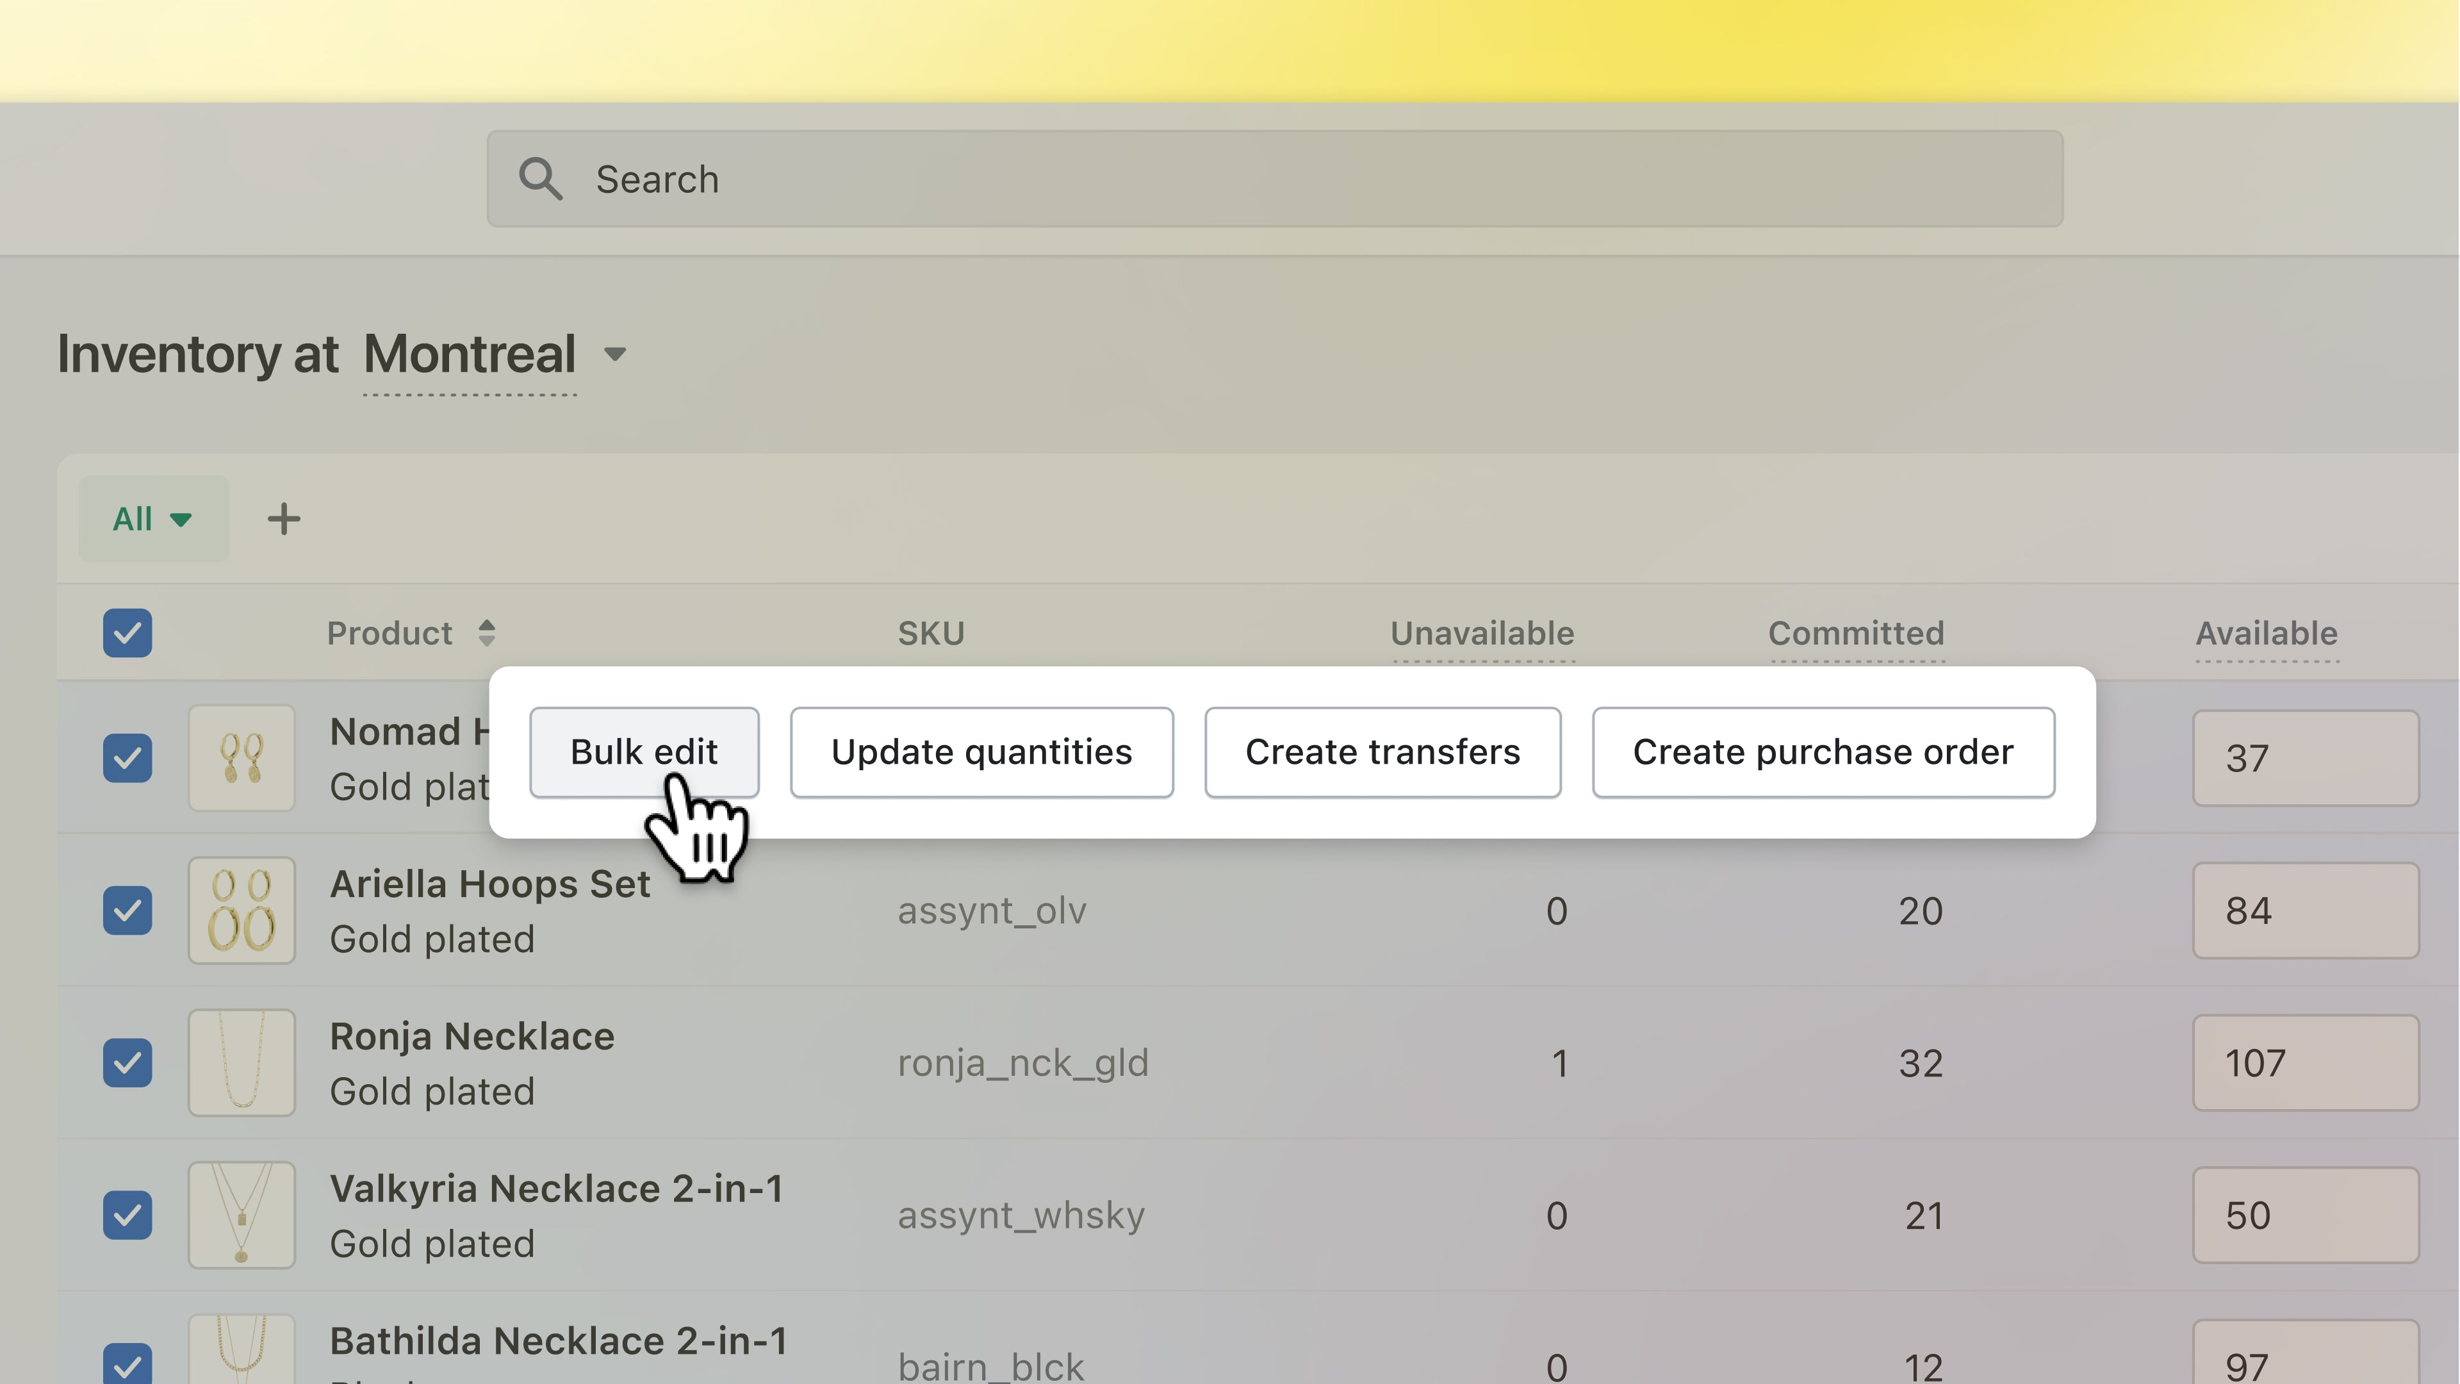Select the master checkbox in header
The height and width of the screenshot is (1384, 2460).
coord(128,632)
